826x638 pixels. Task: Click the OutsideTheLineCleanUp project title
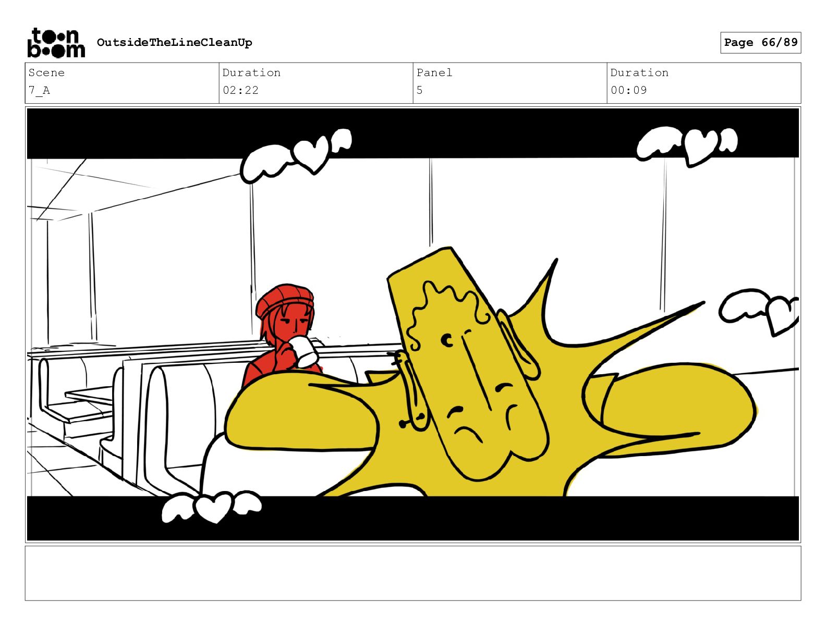tap(174, 43)
